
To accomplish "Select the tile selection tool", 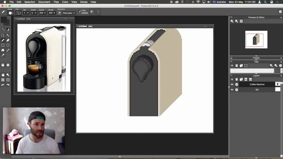I will 8,65.
